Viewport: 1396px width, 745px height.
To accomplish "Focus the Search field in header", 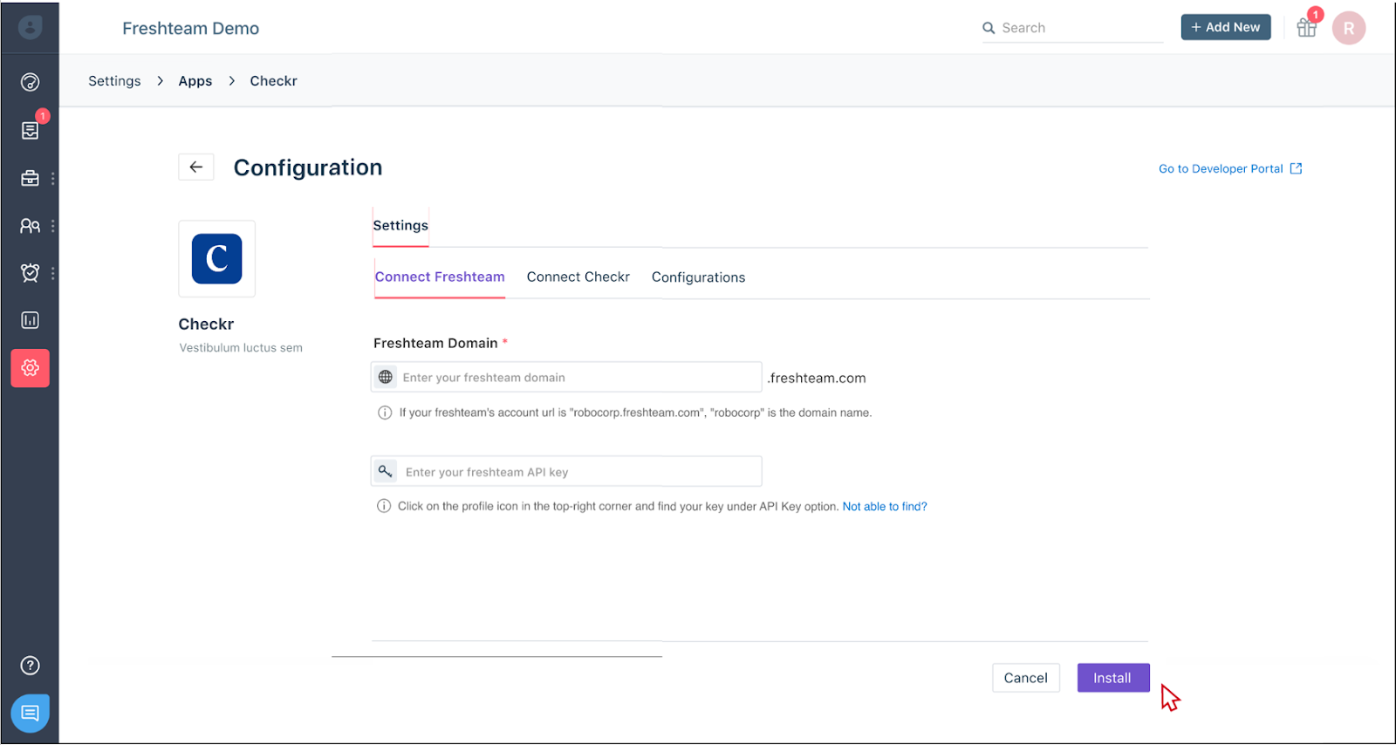I will (x=1072, y=28).
